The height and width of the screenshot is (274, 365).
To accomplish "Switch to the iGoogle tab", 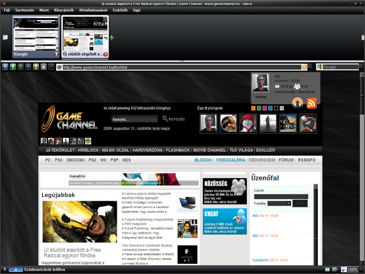I will (36, 36).
